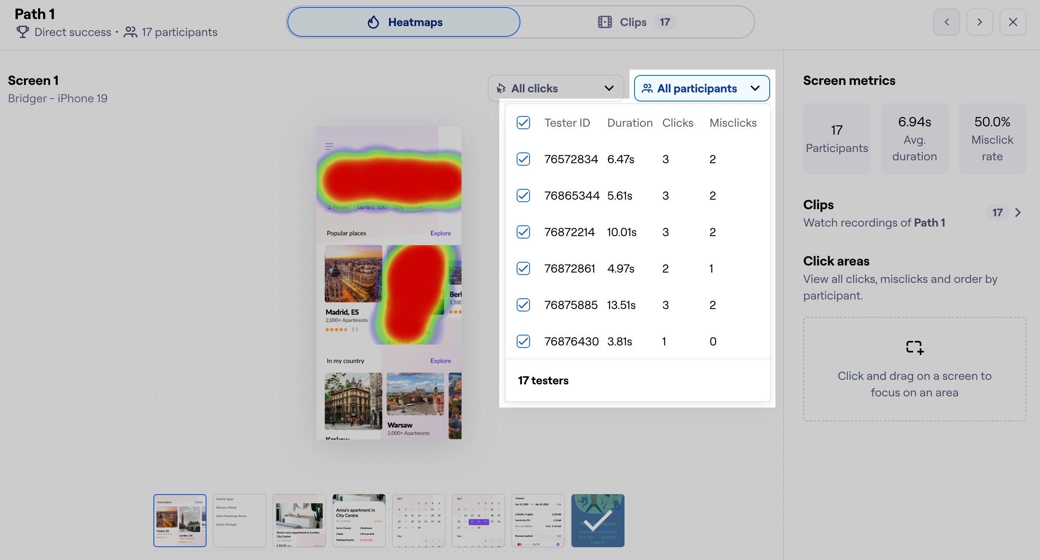This screenshot has height=560, width=1040.
Task: Click the Screen 1 title
Action: 33,80
